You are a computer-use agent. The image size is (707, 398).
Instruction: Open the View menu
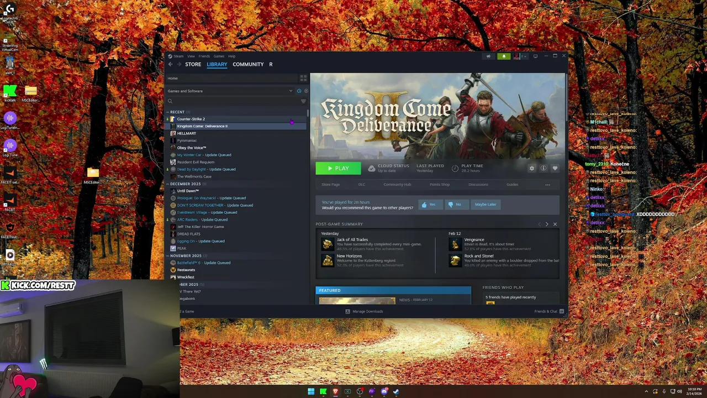tap(191, 56)
